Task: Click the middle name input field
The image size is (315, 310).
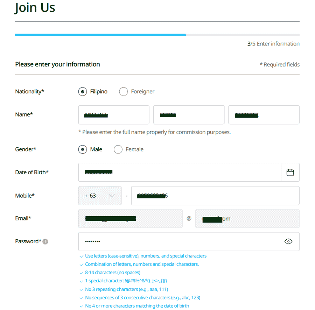Action: (x=189, y=115)
